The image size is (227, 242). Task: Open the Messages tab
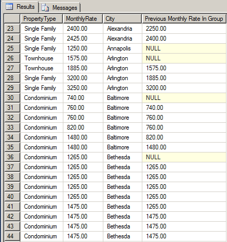(59, 7)
